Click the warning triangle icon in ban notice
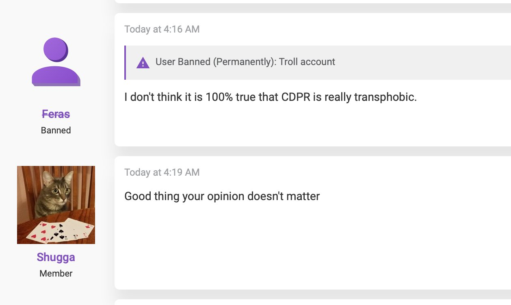The image size is (511, 305). tap(143, 63)
